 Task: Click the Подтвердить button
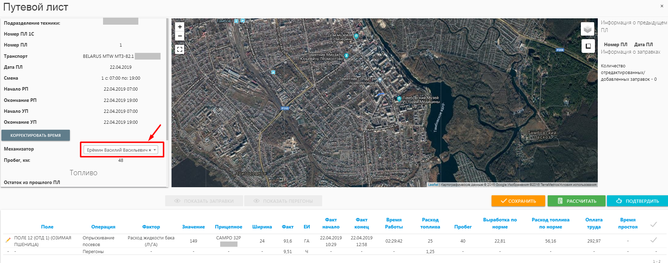[637, 201]
